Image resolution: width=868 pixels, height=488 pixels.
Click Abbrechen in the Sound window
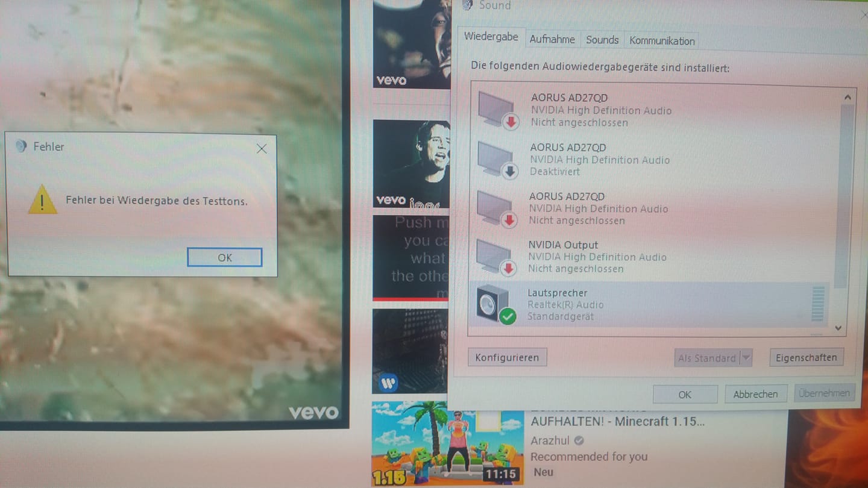click(755, 394)
